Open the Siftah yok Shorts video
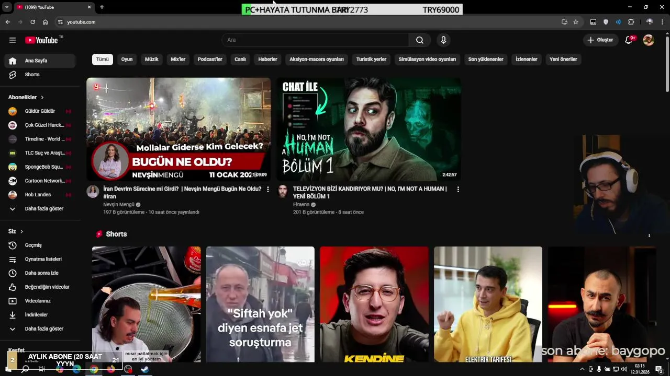This screenshot has height=376, width=670. point(260,304)
